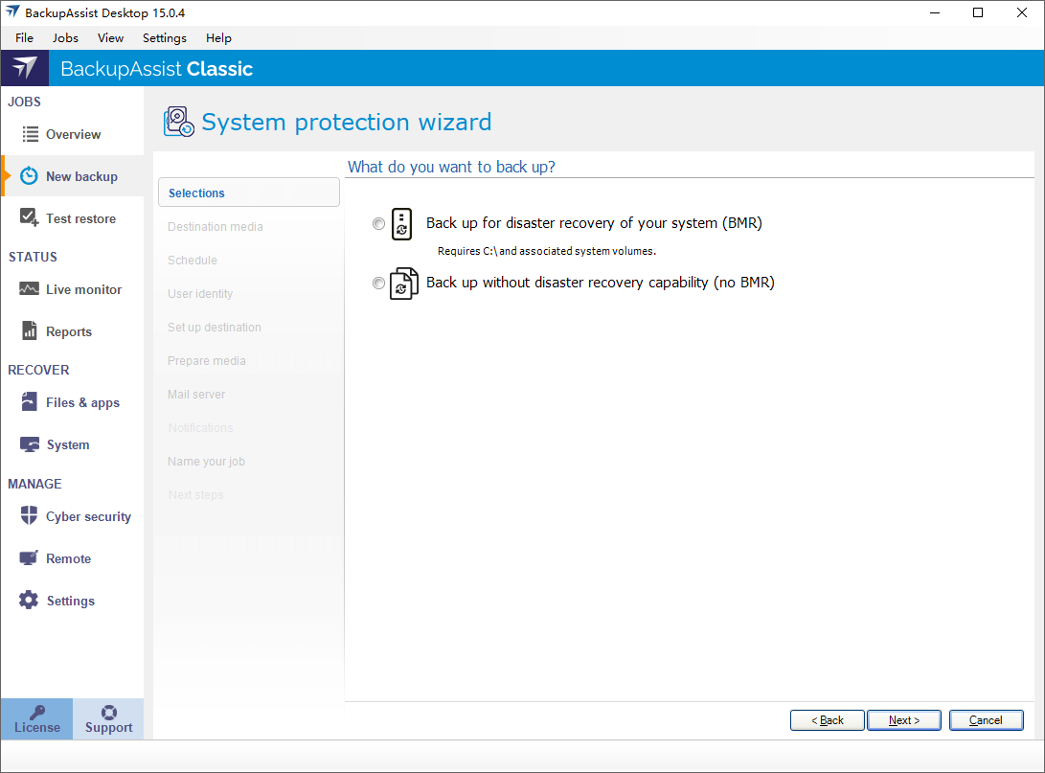Click the Files & apps recover icon
This screenshot has width=1045, height=773.
[x=30, y=401]
